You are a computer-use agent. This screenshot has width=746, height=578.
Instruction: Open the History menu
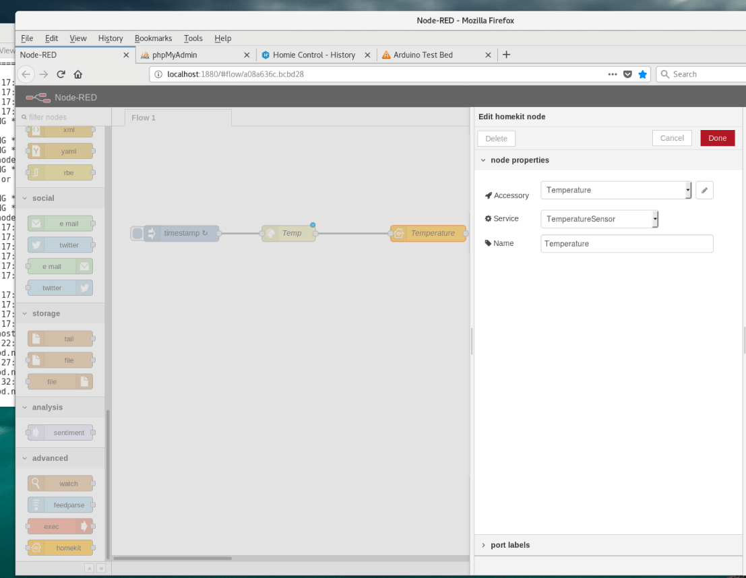(111, 38)
